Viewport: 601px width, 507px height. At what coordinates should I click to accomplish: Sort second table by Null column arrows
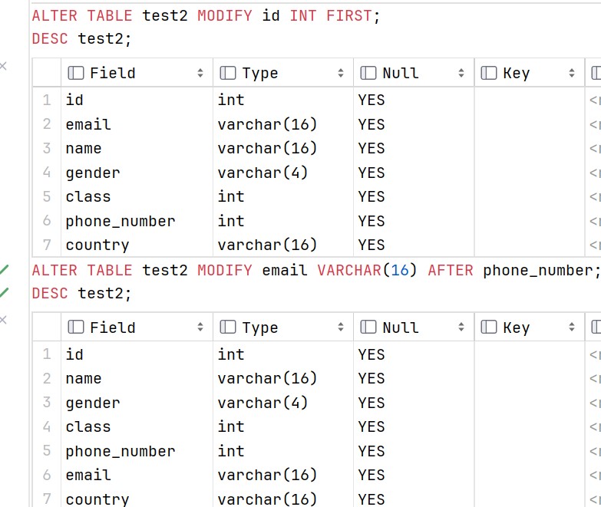click(x=461, y=327)
